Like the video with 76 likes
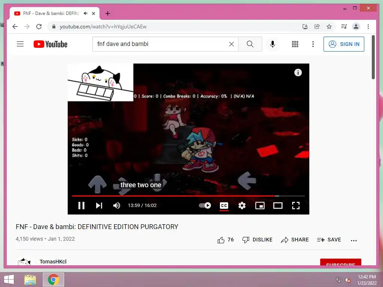 pos(226,240)
